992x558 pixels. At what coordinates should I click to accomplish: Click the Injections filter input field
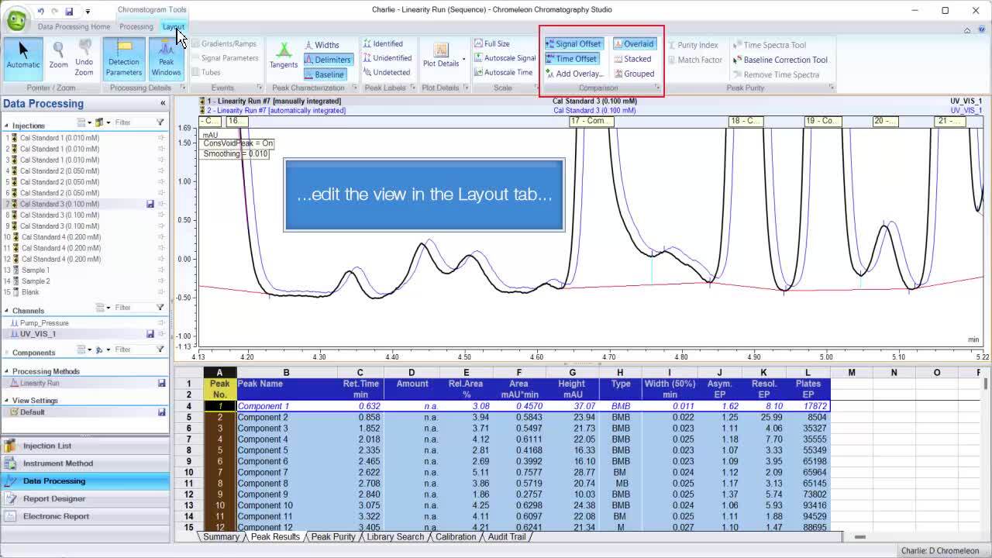pos(133,122)
